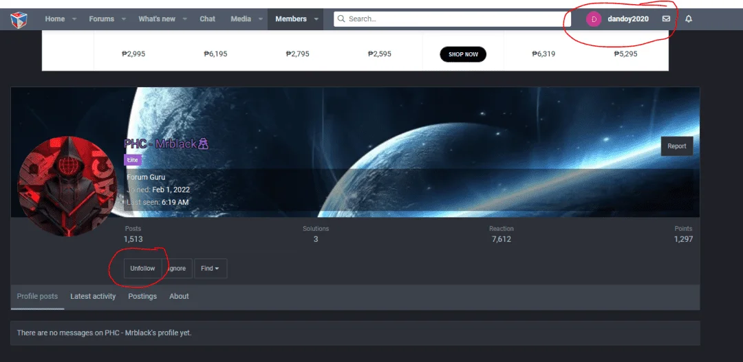Switch to the Latest activity tab
743x362 pixels.
click(x=93, y=296)
